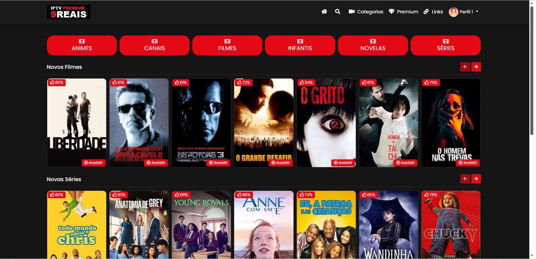Open the Premium menu item
536x259 pixels.
pyautogui.click(x=403, y=12)
